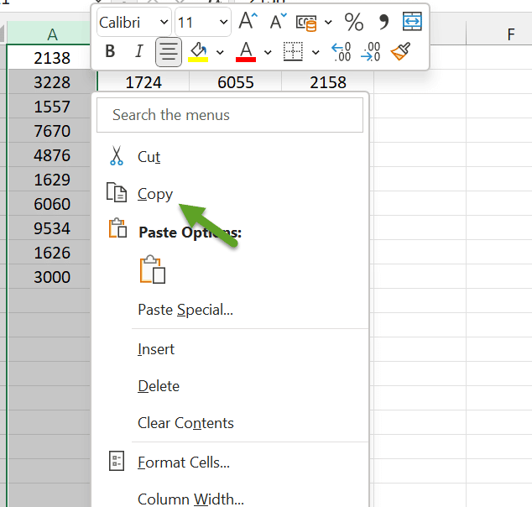Apply Accounting Number Format icon
This screenshot has width=532, height=507.
(x=306, y=23)
